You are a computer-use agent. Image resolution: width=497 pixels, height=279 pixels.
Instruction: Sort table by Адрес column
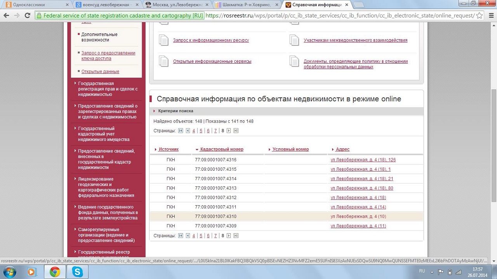(x=342, y=149)
